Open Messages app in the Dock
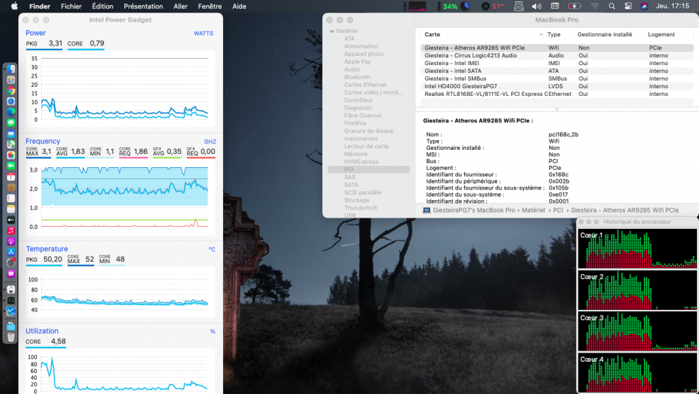The height and width of the screenshot is (394, 699). click(10, 122)
